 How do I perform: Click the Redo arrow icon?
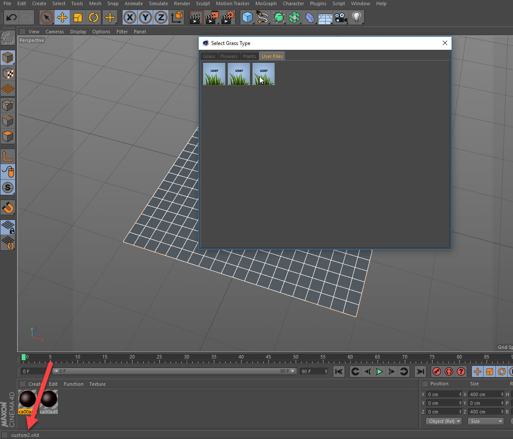point(27,17)
